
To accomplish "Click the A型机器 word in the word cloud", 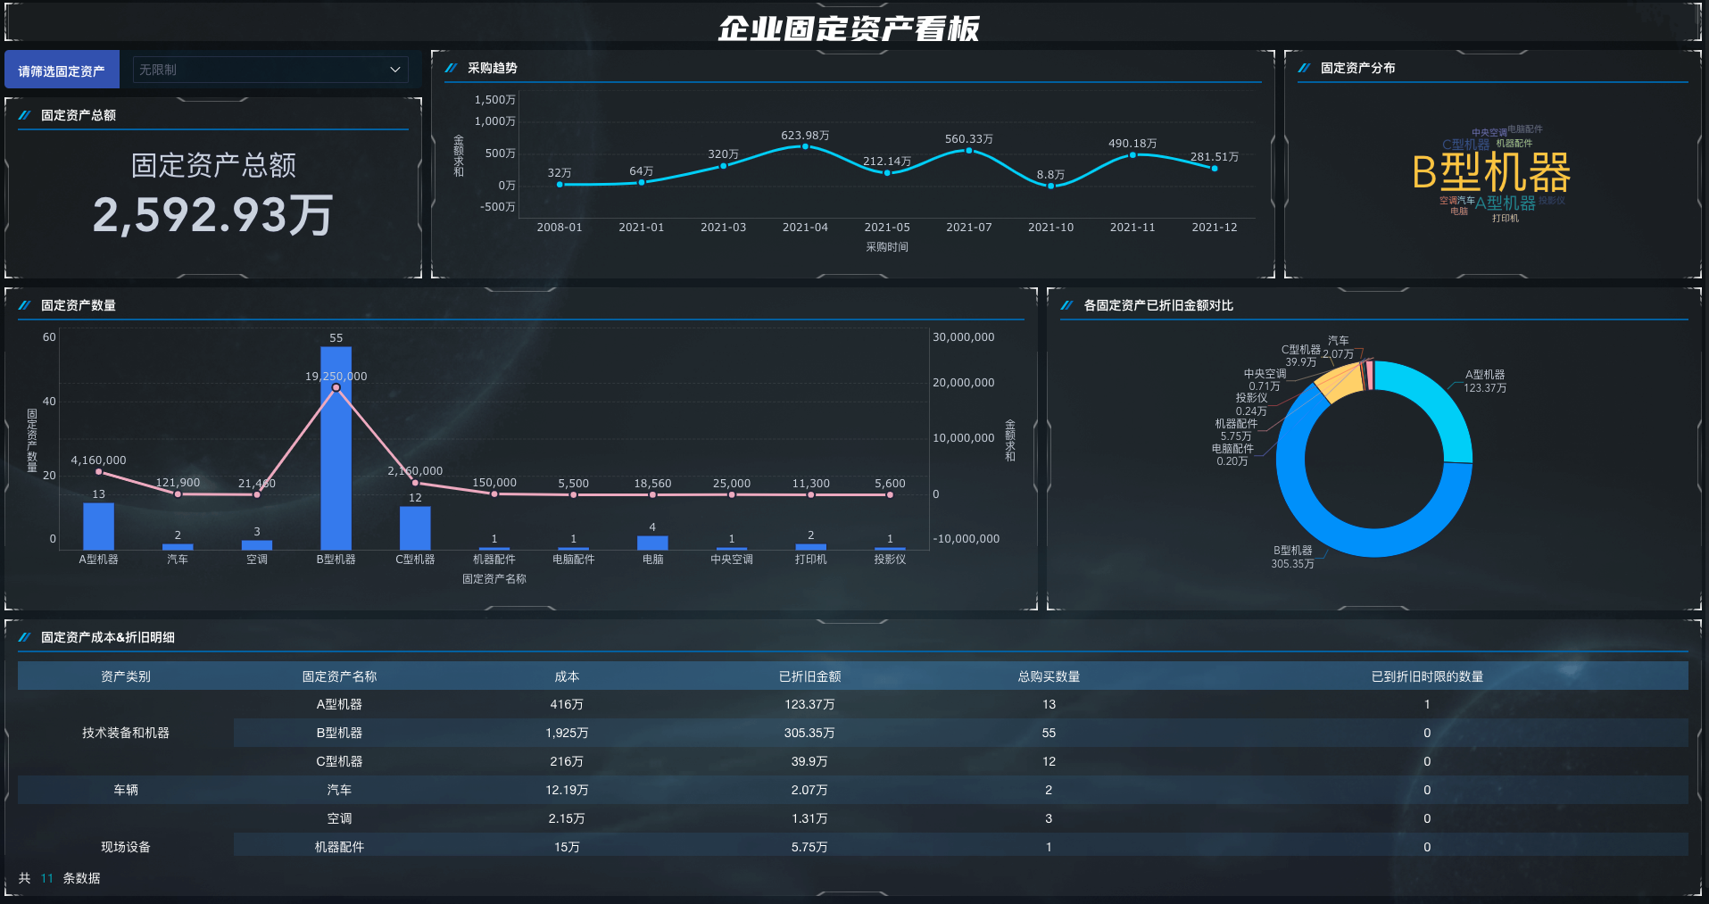I will (x=1506, y=203).
